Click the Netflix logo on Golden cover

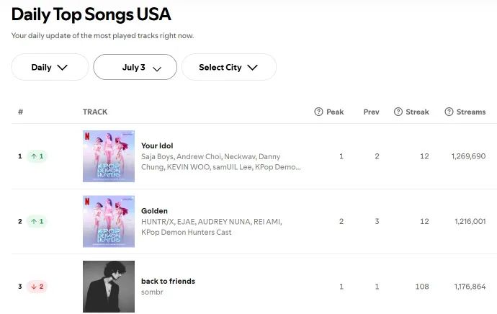pyautogui.click(x=87, y=200)
